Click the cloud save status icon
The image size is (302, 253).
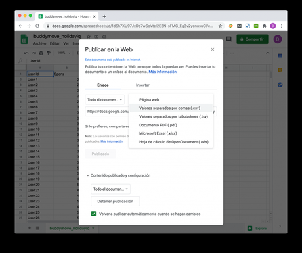point(104,37)
